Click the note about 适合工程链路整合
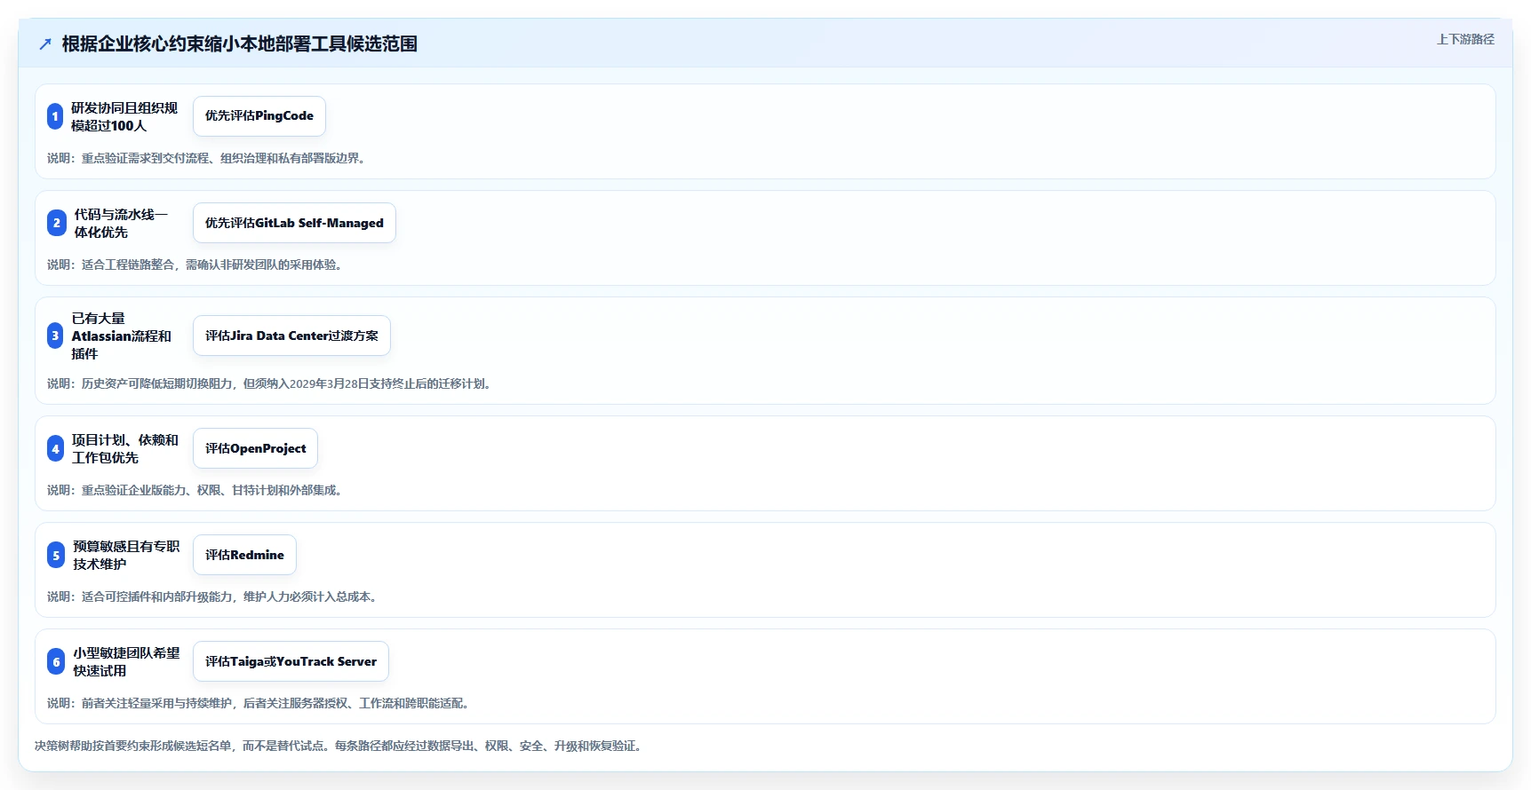1531x790 pixels. pos(195,265)
